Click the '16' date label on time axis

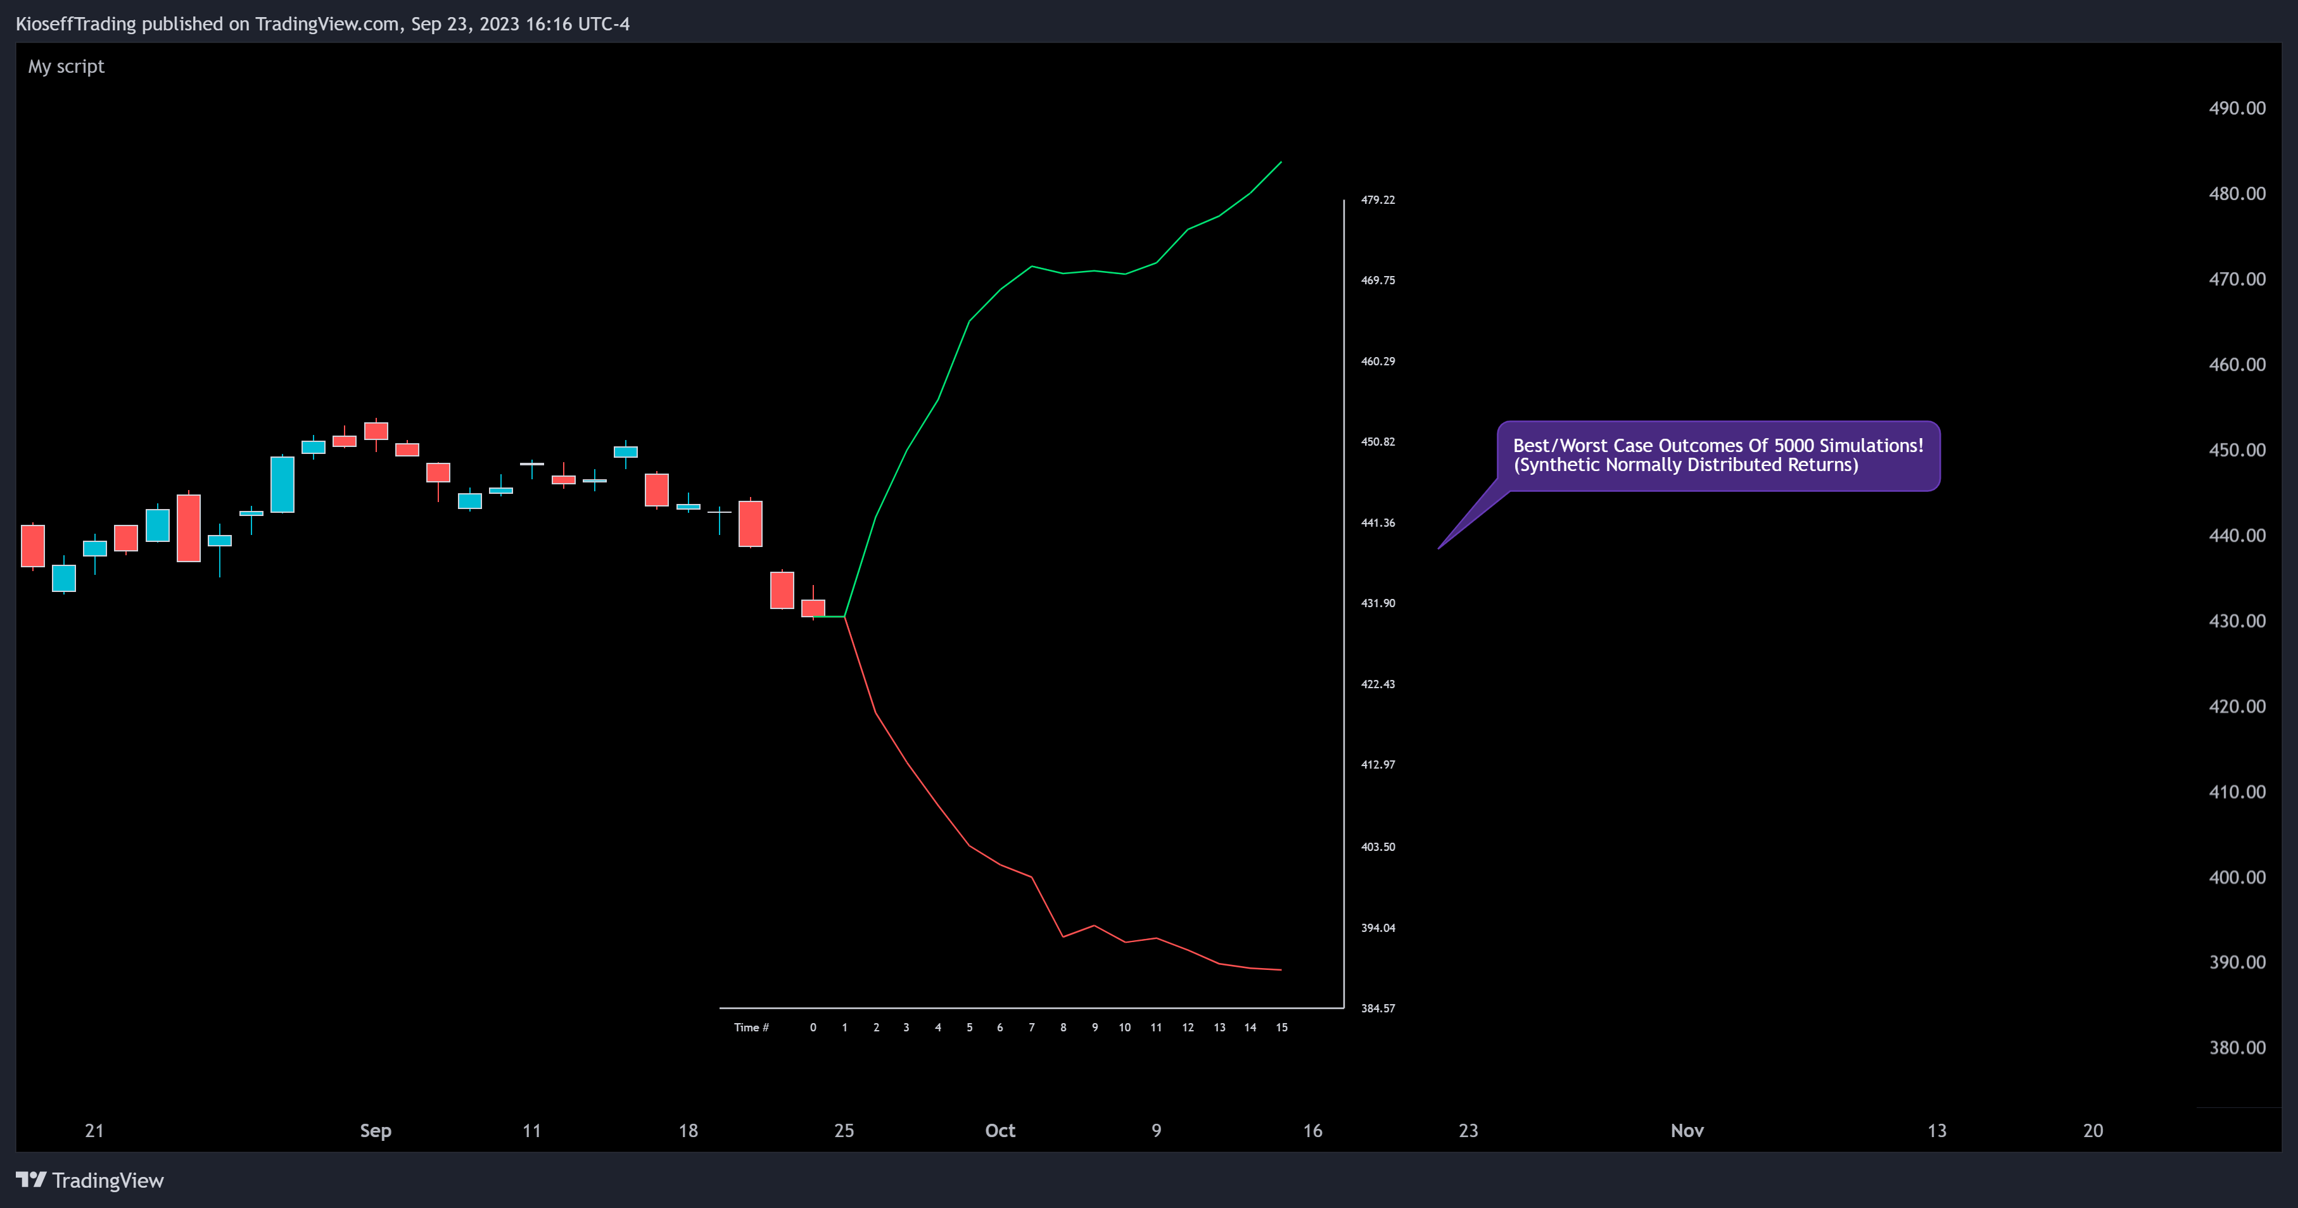coord(1312,1131)
